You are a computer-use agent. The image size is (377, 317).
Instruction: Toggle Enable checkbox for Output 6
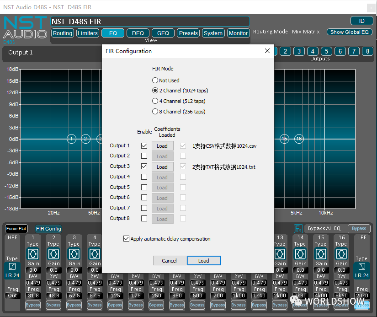click(144, 197)
